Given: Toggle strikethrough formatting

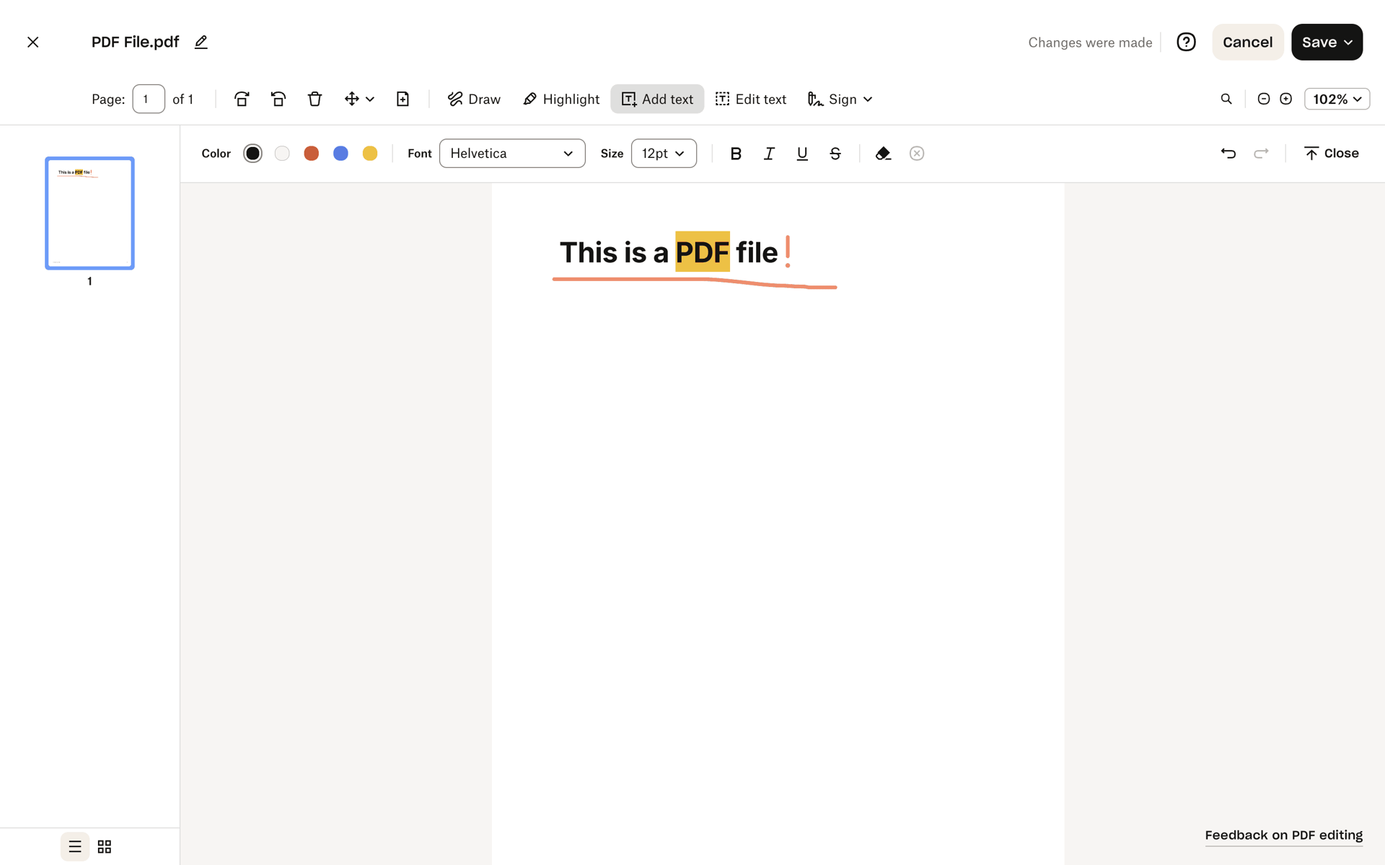Looking at the screenshot, I should (x=835, y=153).
